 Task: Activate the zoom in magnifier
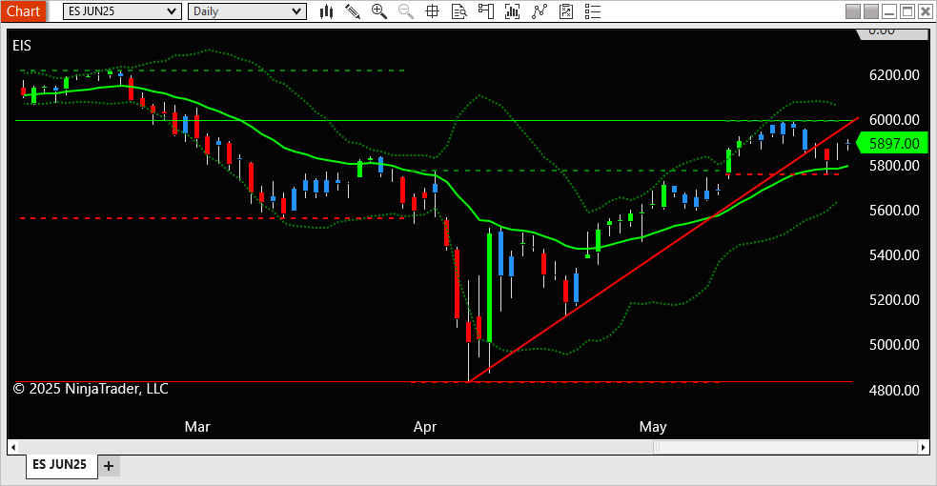tap(378, 11)
